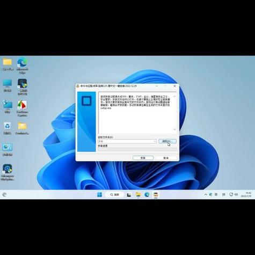Expand the system tray hidden icons chevron
The width and height of the screenshot is (255, 255).
(206, 194)
